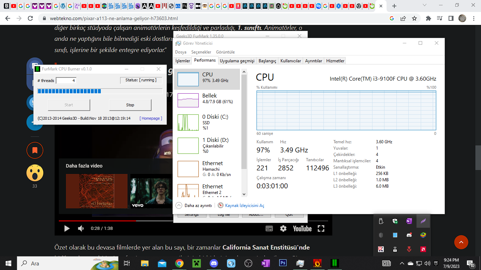This screenshot has height=270, width=481.
Task: Select 0 Diski (C:) performance item
Action: [x=207, y=122]
